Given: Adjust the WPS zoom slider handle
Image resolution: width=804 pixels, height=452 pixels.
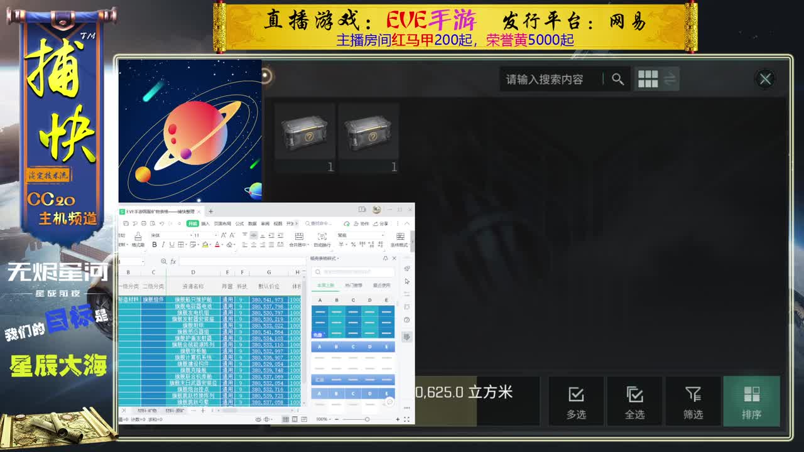Looking at the screenshot, I should click(x=367, y=419).
